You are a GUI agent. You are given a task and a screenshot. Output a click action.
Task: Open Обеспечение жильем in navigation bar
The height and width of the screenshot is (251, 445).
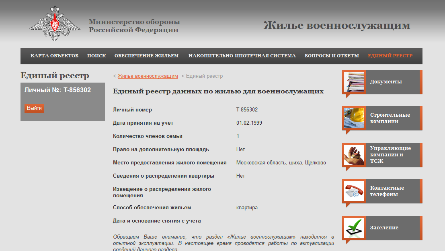[x=146, y=56]
